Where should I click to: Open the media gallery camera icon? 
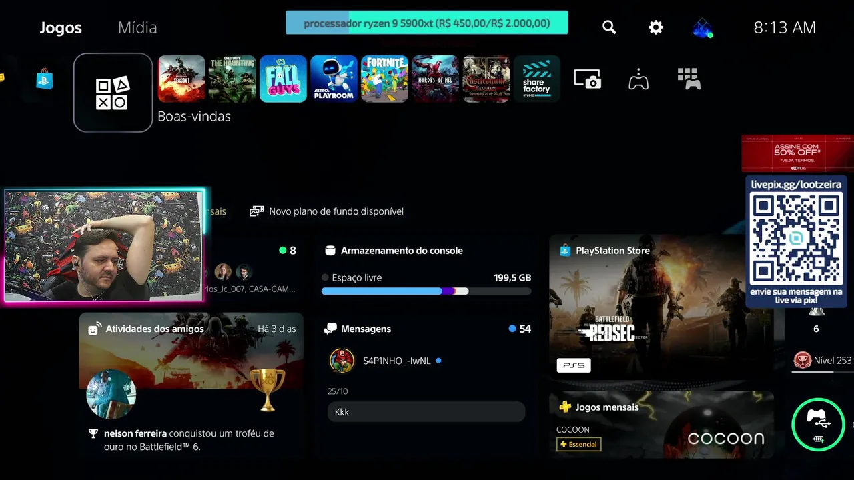point(588,79)
